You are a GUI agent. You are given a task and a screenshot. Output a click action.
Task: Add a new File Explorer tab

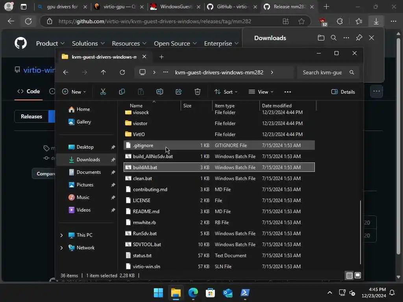(x=161, y=57)
